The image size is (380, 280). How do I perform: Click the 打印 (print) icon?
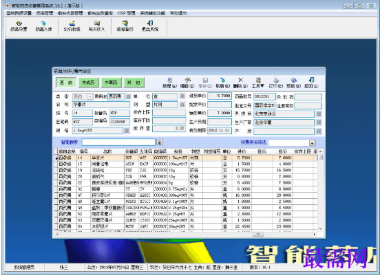click(276, 83)
